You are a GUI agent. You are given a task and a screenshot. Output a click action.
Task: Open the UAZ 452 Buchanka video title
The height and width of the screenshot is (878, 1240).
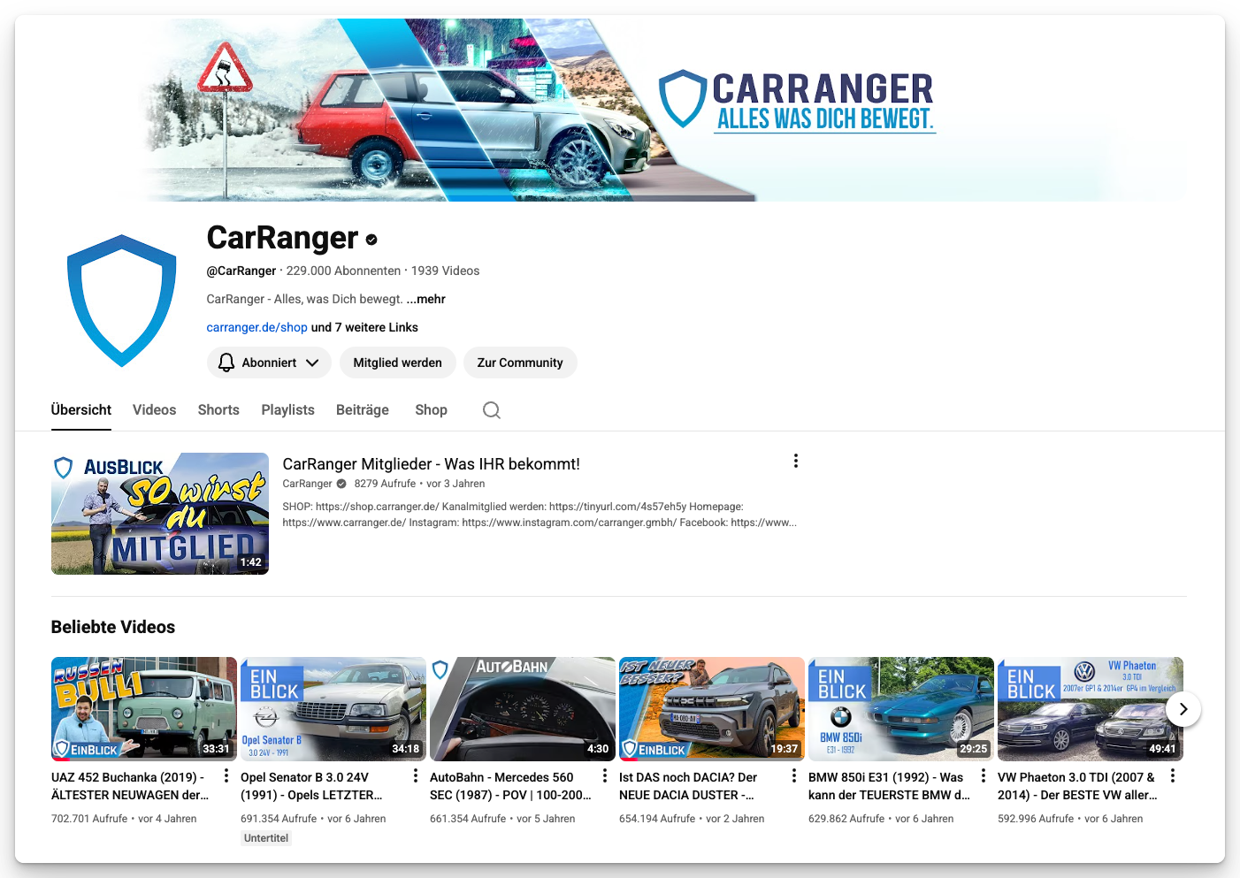point(130,786)
